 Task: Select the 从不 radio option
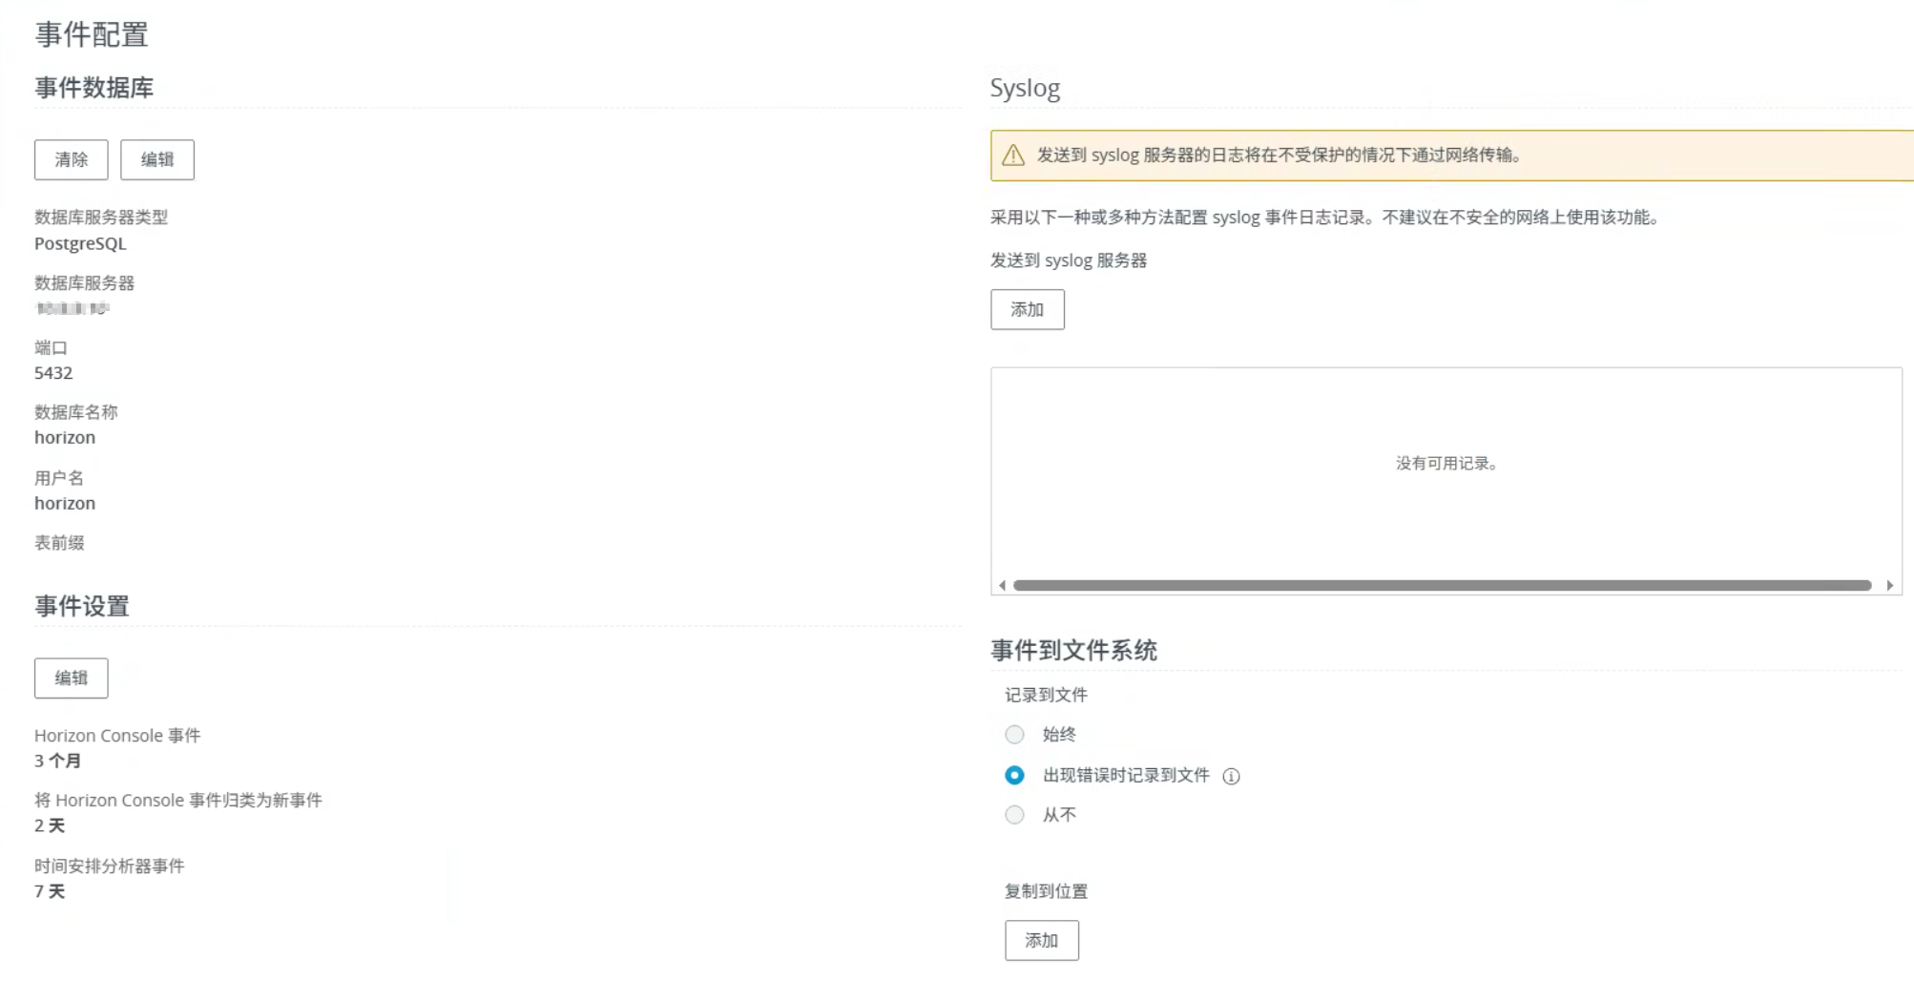1014,814
